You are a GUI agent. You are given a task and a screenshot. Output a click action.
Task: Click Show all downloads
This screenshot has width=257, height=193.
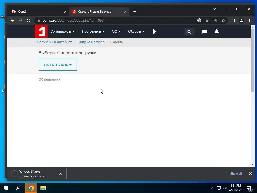[236, 174]
